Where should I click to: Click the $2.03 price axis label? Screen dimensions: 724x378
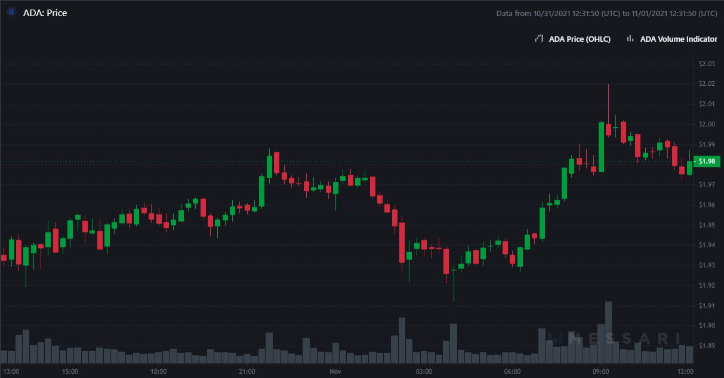707,64
